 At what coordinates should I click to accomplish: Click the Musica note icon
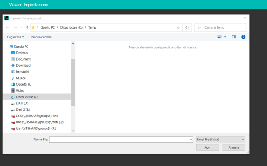point(13,78)
